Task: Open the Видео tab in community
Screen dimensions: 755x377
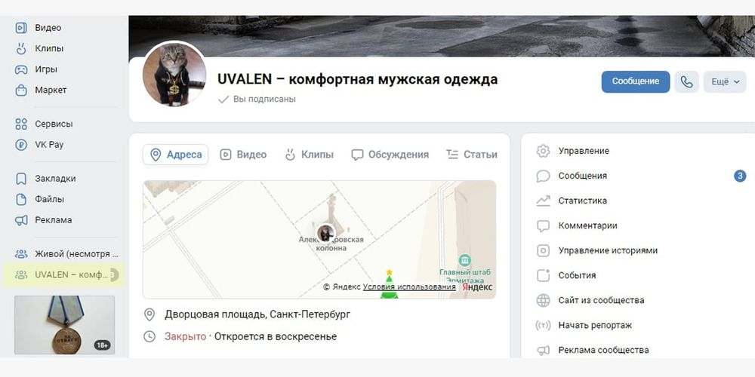Action: click(243, 155)
